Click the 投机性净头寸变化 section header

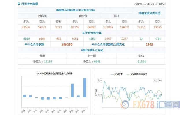(x=92, y=50)
